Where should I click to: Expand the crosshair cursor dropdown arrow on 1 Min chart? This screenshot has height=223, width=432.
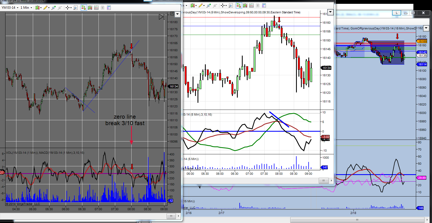pyautogui.click(x=71, y=8)
